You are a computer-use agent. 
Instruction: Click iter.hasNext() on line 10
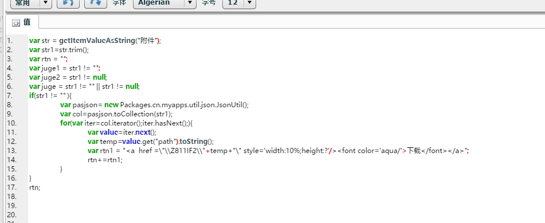pos(166,123)
